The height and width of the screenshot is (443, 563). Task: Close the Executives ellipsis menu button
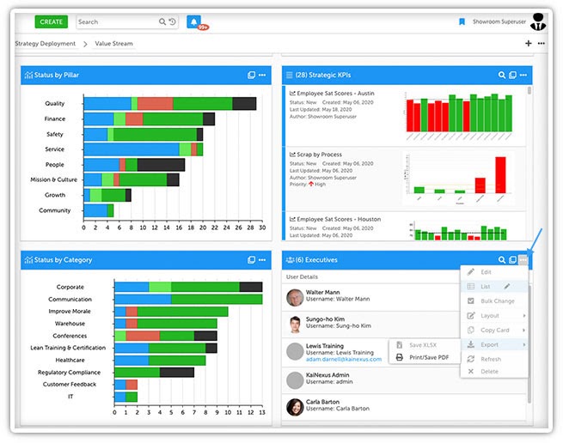tap(523, 259)
